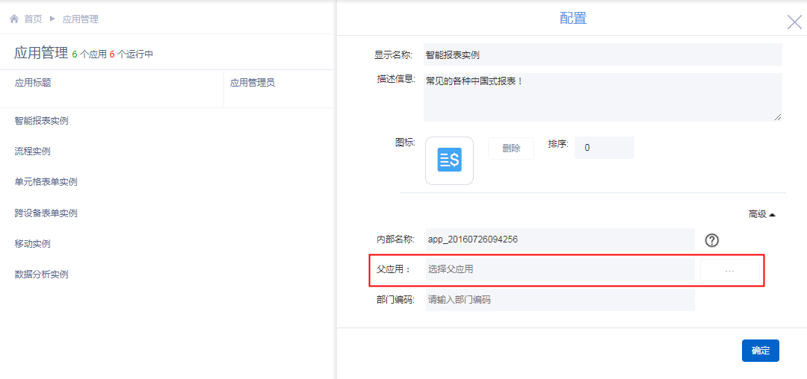Select 流程实例 in the app list
The height and width of the screenshot is (379, 807).
point(33,151)
